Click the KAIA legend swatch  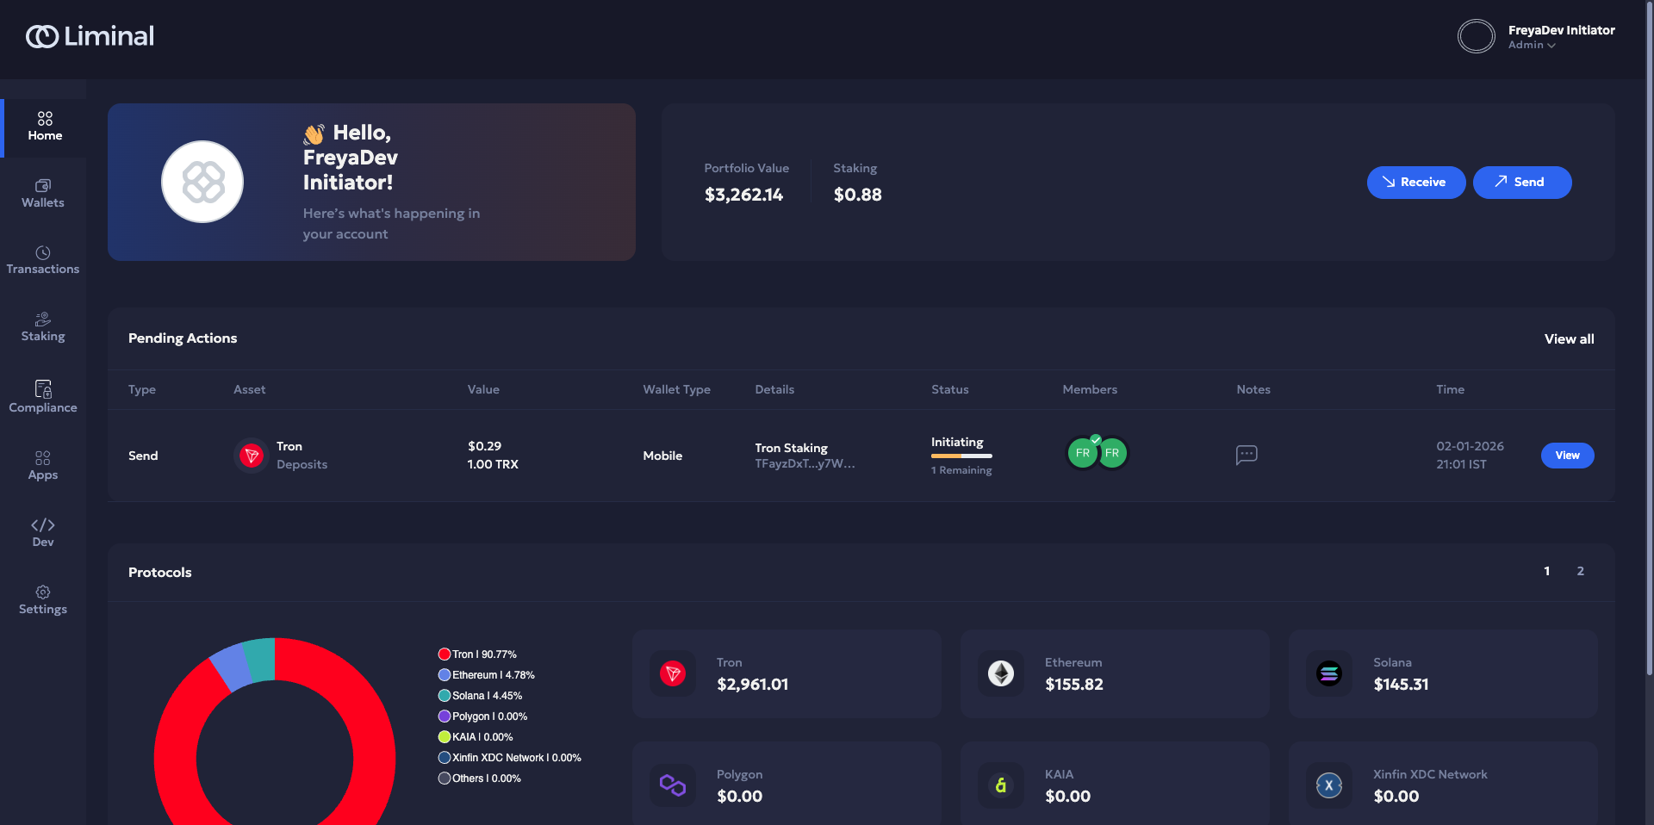coord(445,737)
